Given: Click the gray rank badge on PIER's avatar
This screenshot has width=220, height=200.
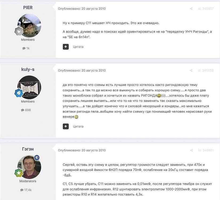Looking at the screenshot, I should click(19, 31).
